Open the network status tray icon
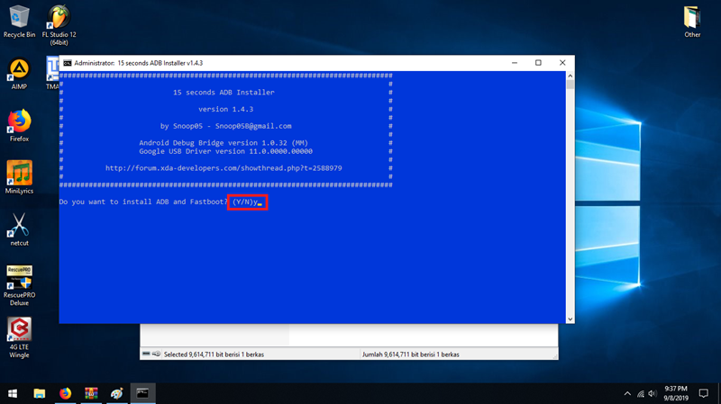The width and height of the screenshot is (721, 404). tap(641, 393)
